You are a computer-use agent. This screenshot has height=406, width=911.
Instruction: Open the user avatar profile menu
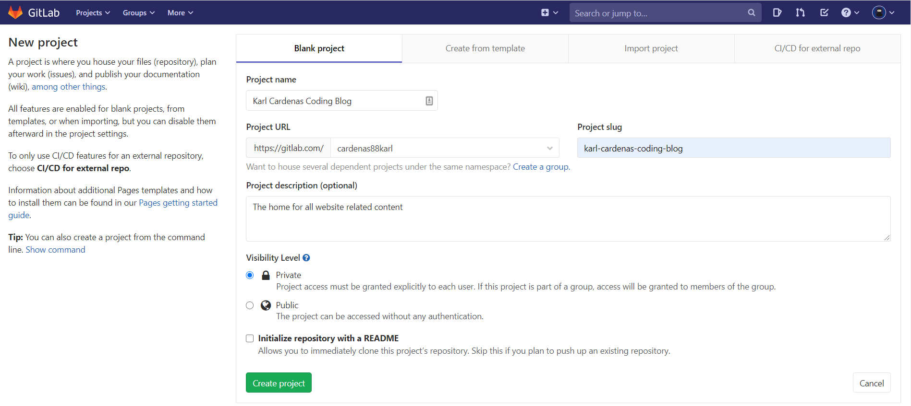click(883, 13)
